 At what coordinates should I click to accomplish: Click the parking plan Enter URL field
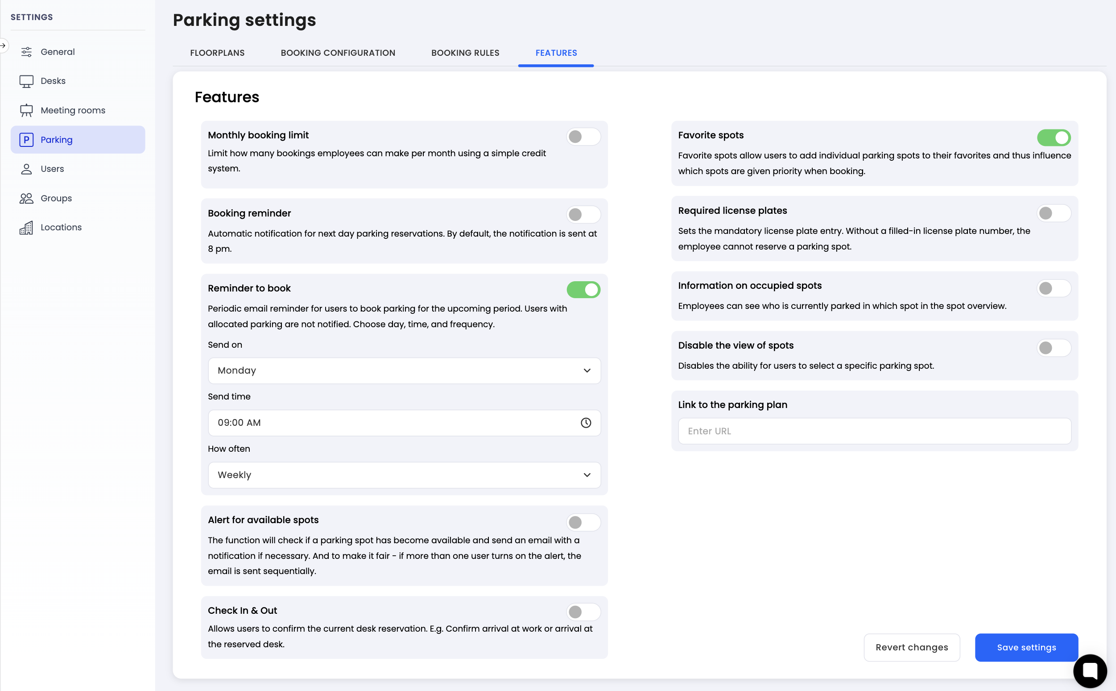point(874,431)
